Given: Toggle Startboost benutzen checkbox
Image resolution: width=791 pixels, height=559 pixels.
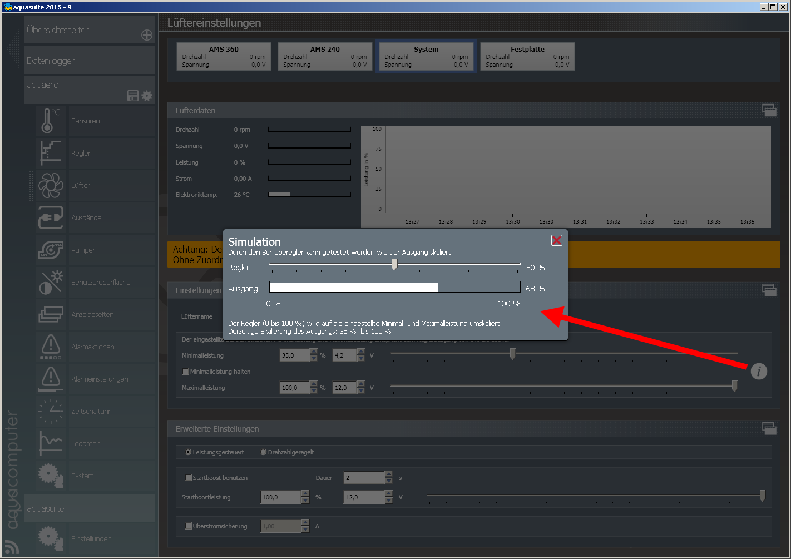Looking at the screenshot, I should 189,478.
